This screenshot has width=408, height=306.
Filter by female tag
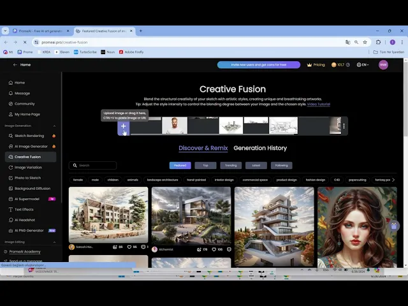point(78,180)
